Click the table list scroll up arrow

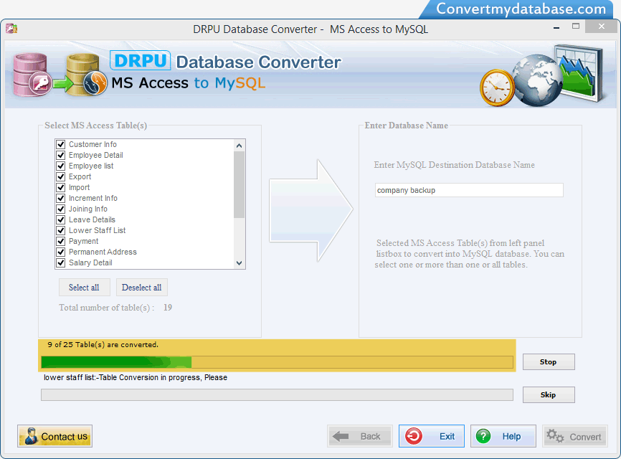click(239, 146)
